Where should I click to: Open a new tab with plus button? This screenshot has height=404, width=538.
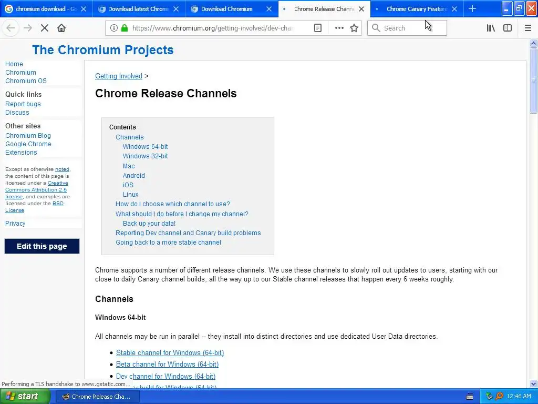tap(472, 9)
